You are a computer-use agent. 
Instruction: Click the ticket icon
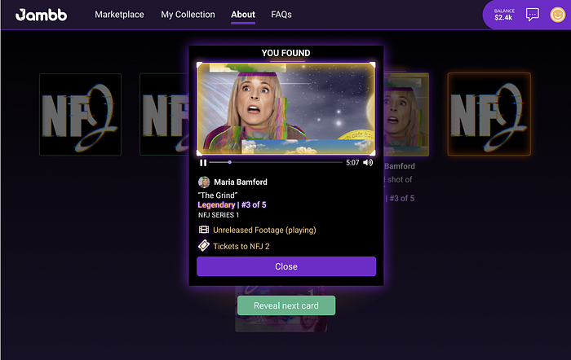point(204,245)
